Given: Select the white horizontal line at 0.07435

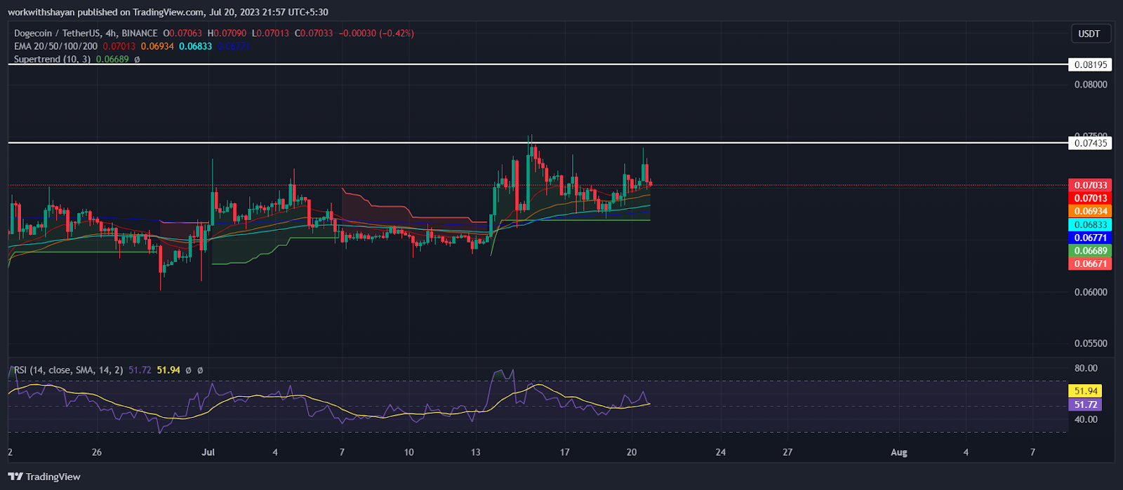Looking at the screenshot, I should (x=538, y=143).
